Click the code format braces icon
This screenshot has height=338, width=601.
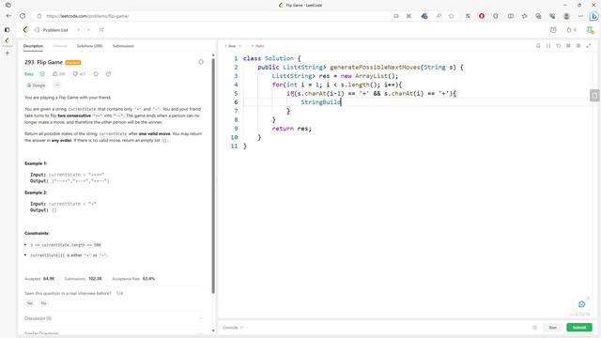point(548,46)
